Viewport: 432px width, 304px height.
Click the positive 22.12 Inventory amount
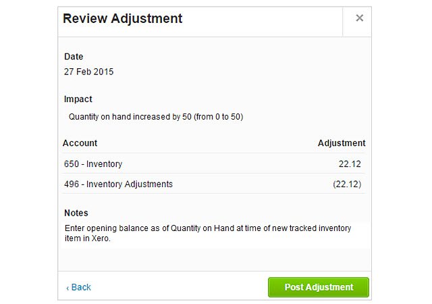pyautogui.click(x=352, y=163)
